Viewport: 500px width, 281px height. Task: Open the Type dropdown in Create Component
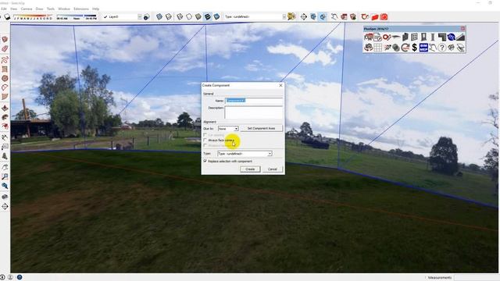tap(245, 154)
